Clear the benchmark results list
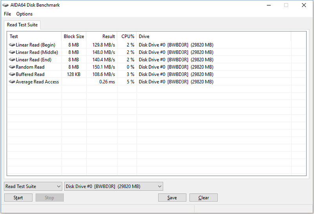Image resolution: width=314 pixels, height=214 pixels. point(203,197)
